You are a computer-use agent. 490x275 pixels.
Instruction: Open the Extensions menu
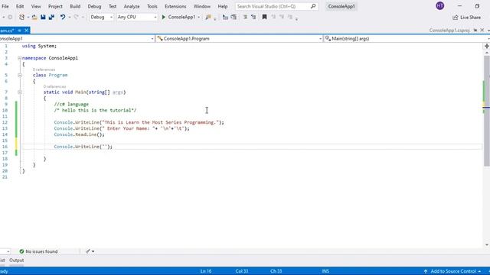[175, 6]
